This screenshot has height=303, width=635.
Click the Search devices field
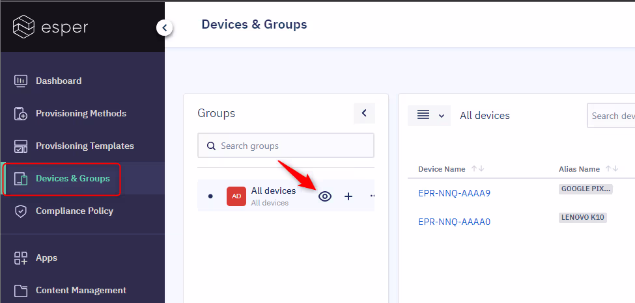pyautogui.click(x=611, y=116)
